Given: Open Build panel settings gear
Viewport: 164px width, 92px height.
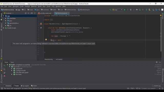Looking at the screenshot, I should coord(157,62).
